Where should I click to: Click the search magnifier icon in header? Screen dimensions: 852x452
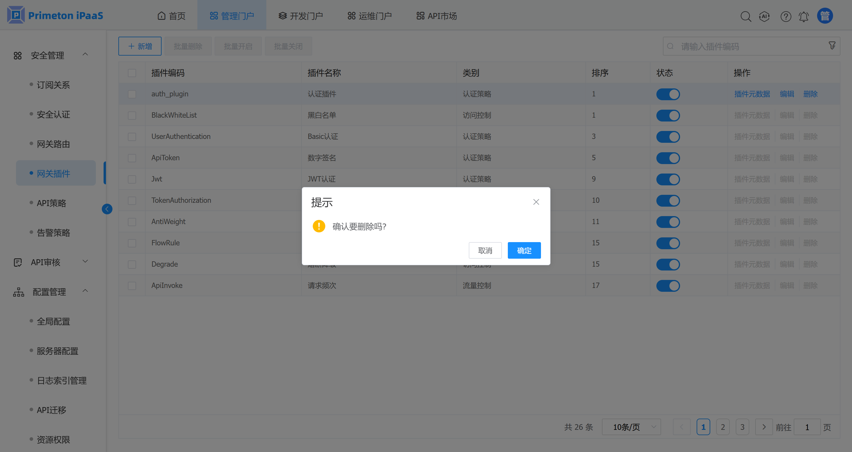click(x=745, y=16)
